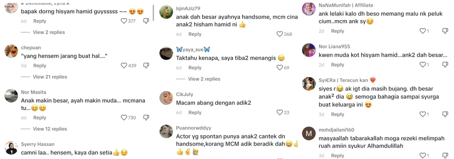This screenshot has height=159, width=454.
Task: Reply to IqinAziz79's comment
Action: point(195,34)
